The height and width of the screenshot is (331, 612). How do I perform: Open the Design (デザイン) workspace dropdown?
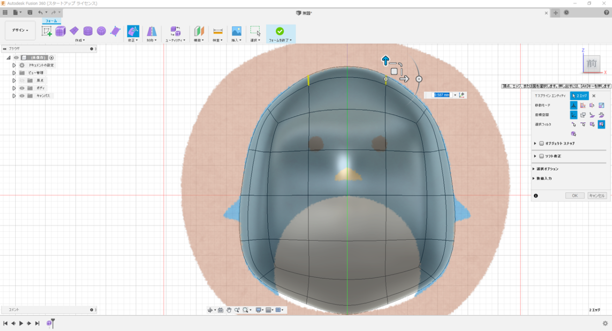coord(20,30)
